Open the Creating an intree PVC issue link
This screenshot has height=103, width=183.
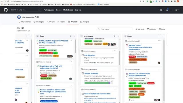pos(51,67)
